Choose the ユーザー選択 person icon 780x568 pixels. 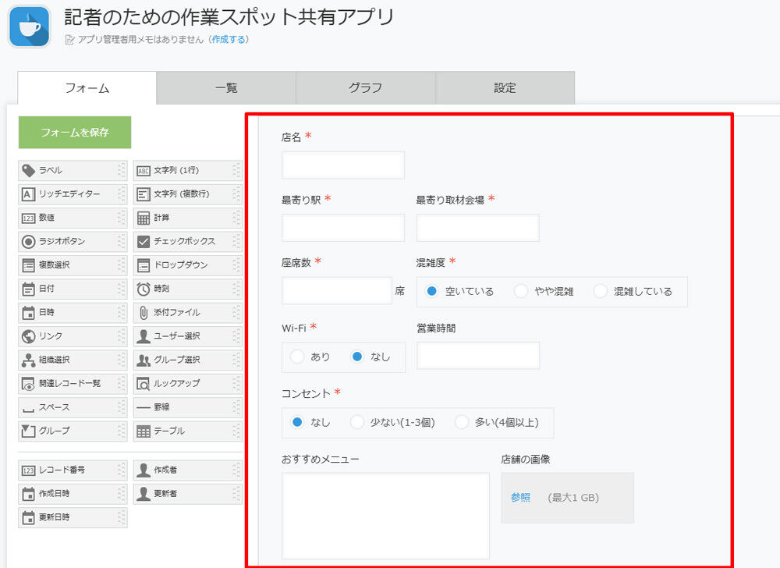(x=144, y=336)
